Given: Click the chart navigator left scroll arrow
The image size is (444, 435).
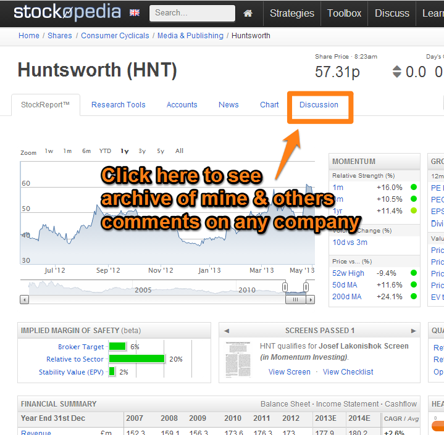Looking at the screenshot, I should (x=24, y=299).
